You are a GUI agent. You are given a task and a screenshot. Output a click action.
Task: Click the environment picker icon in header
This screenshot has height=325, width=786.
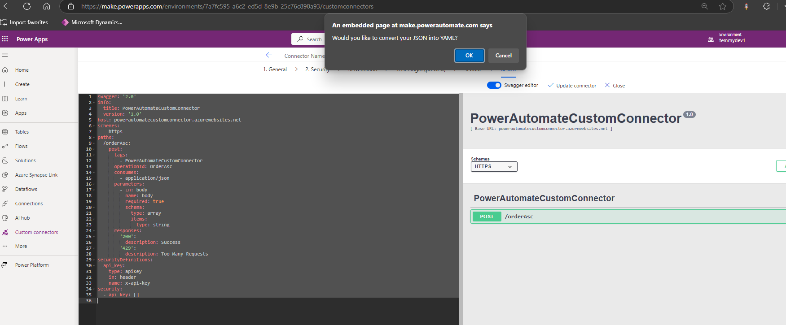click(711, 39)
